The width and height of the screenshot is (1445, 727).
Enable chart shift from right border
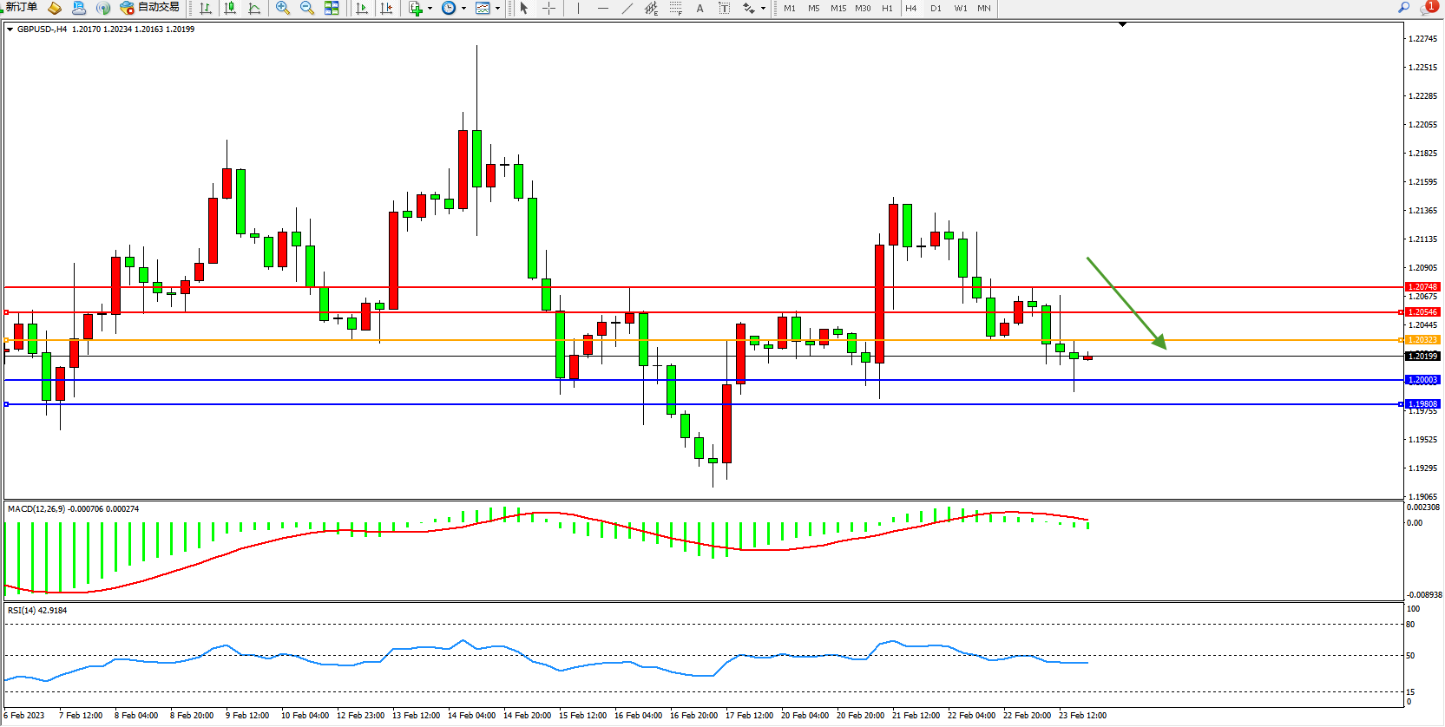pyautogui.click(x=386, y=9)
